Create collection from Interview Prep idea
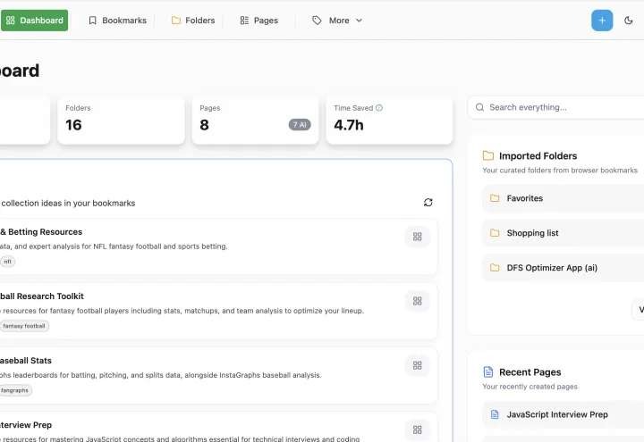The image size is (644, 442). (x=418, y=429)
